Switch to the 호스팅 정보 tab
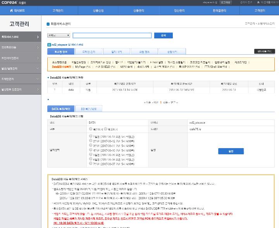279x228 pixels. [x=61, y=52]
